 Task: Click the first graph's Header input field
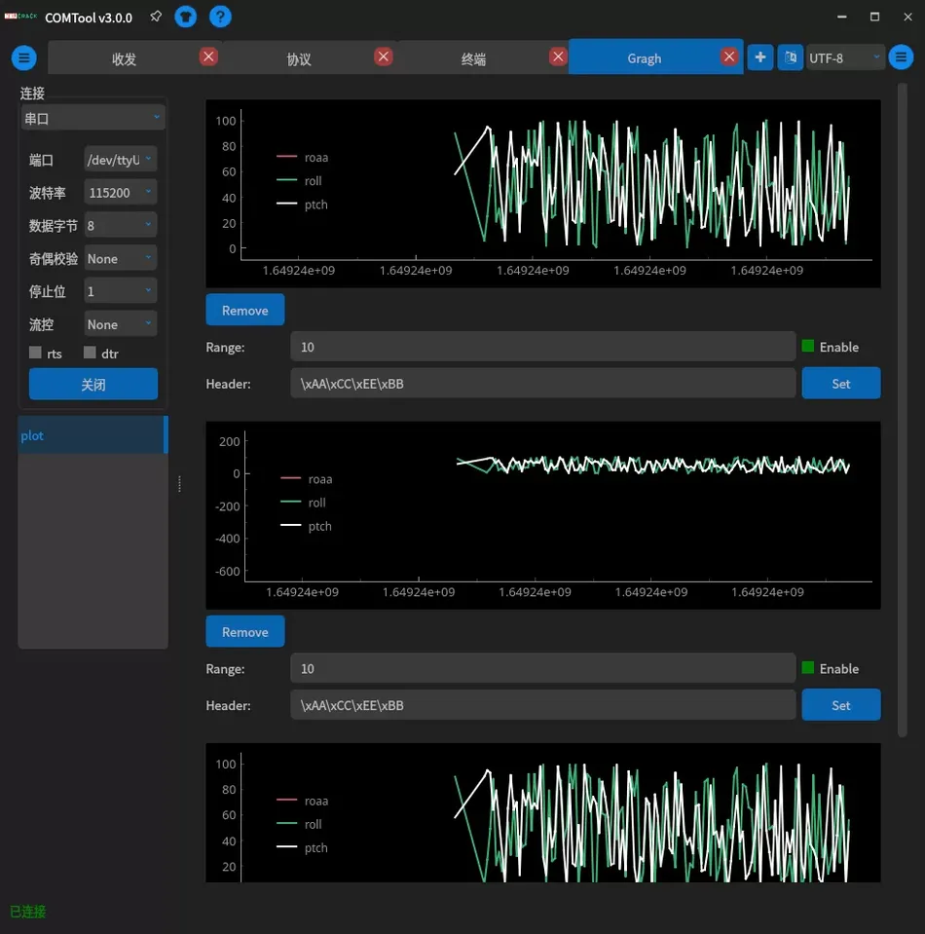click(542, 384)
